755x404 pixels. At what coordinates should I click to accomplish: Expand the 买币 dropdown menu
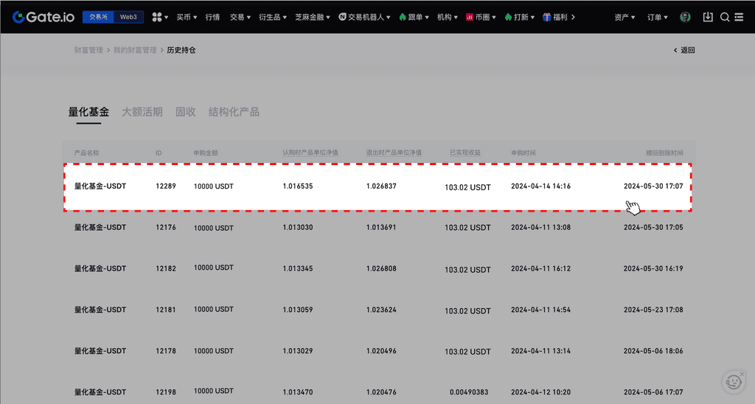pyautogui.click(x=187, y=17)
